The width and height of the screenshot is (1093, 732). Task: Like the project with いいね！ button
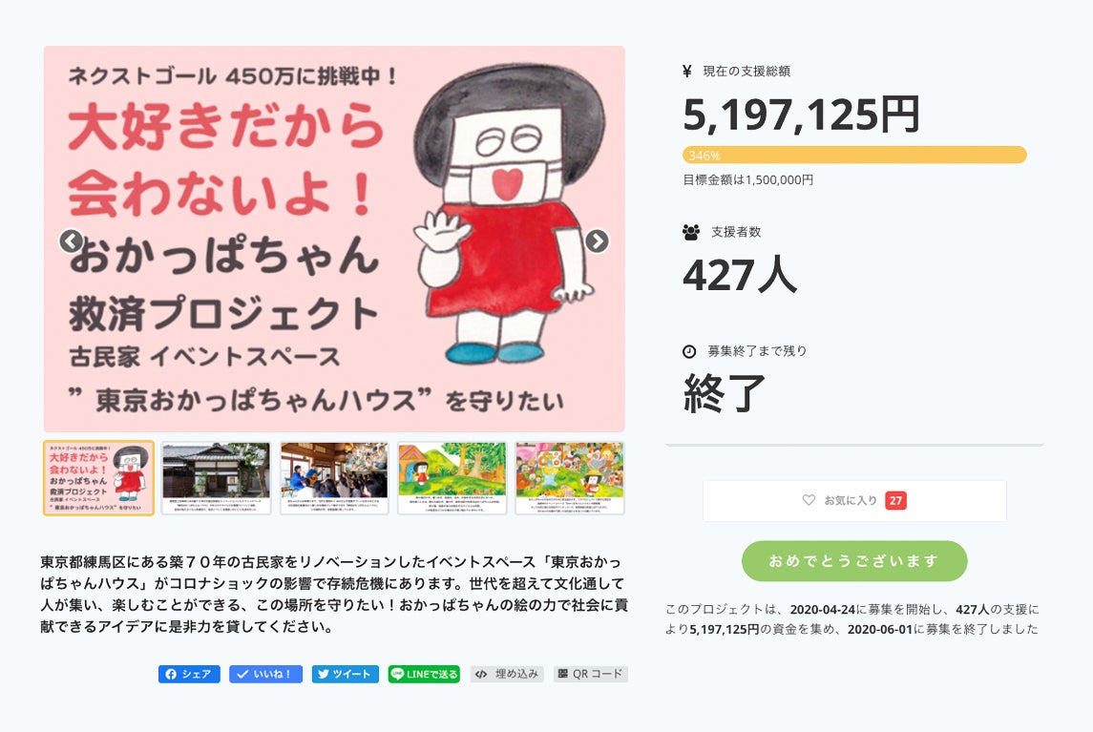click(265, 674)
